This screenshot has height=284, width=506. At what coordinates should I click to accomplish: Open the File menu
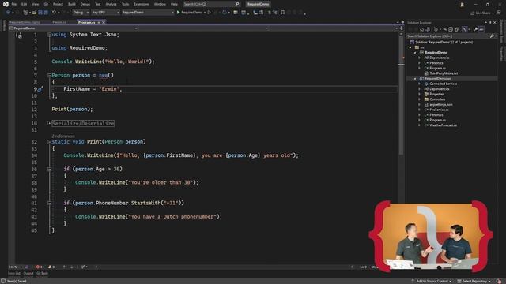14,4
